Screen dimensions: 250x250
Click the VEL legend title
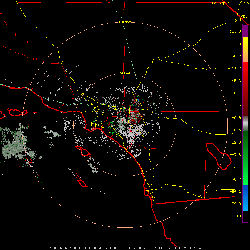pos(244,17)
